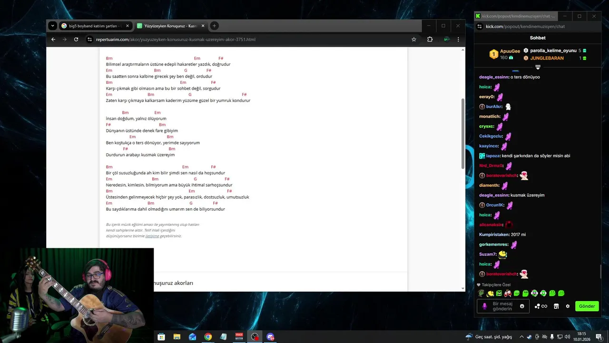Open File Explorer from taskbar

point(177,337)
